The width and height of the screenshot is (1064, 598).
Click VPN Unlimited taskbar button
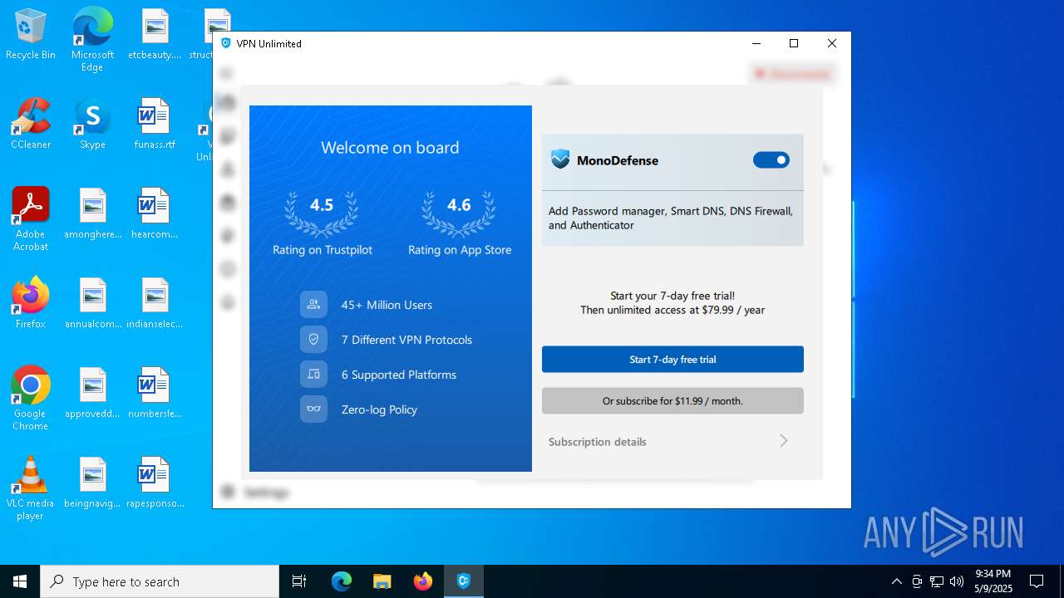(464, 581)
